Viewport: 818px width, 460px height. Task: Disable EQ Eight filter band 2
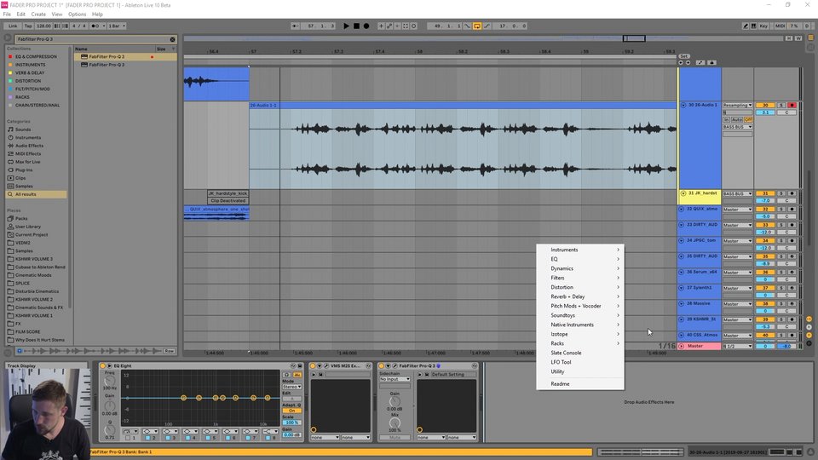coord(148,438)
